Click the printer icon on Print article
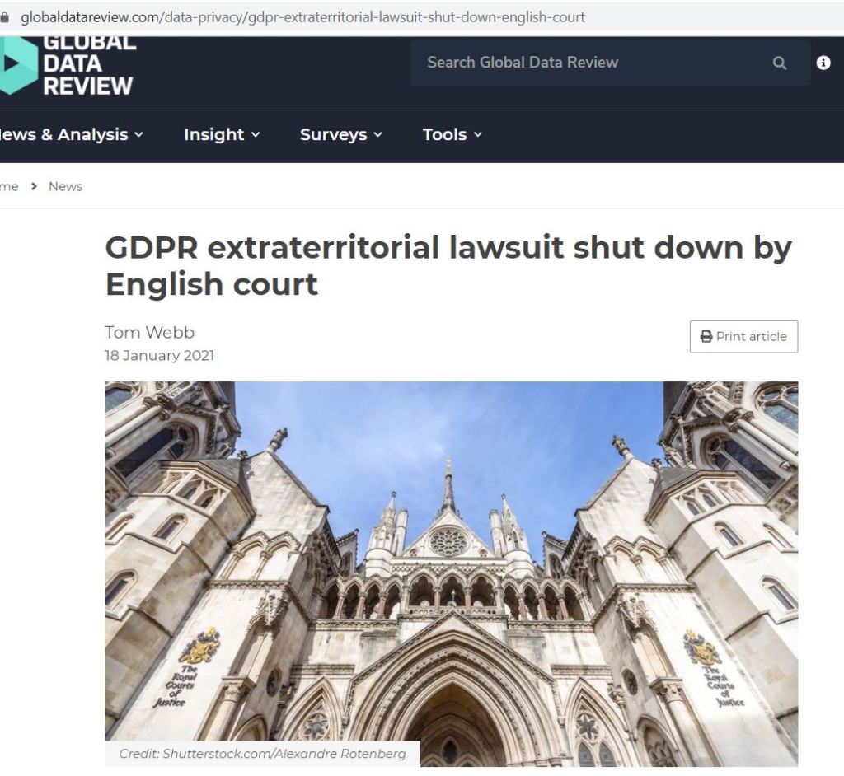Viewport: 844px width, 776px height. click(706, 337)
